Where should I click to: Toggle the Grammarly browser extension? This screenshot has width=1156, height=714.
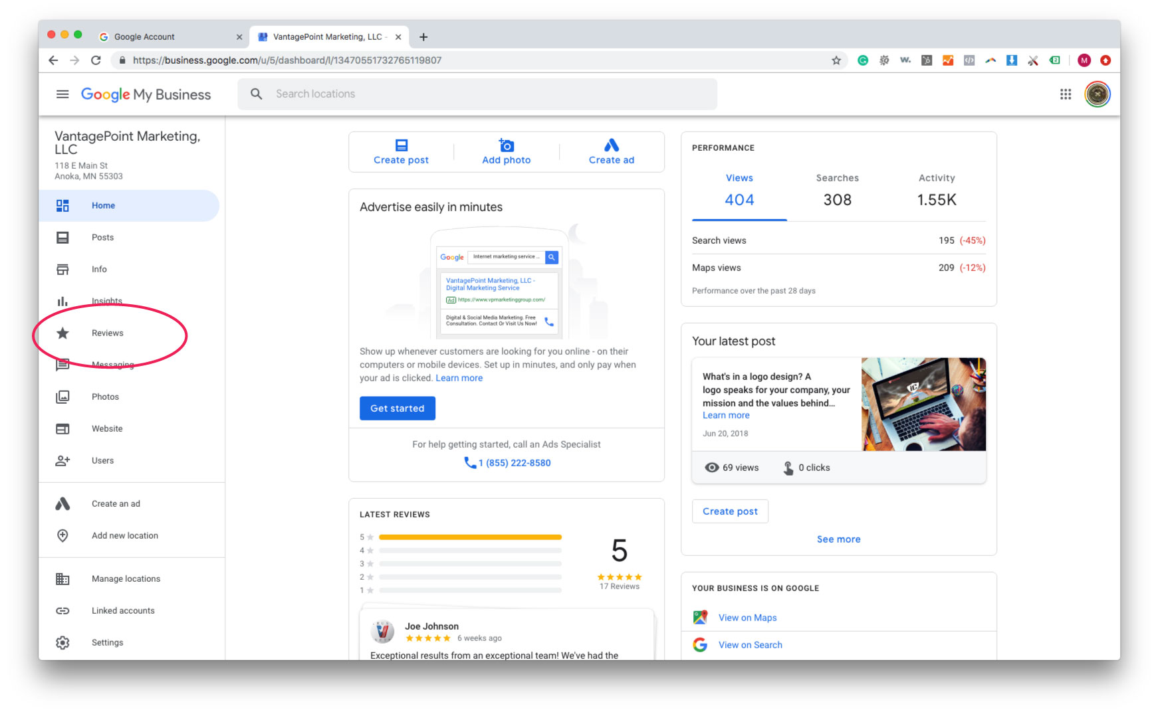[x=862, y=60]
